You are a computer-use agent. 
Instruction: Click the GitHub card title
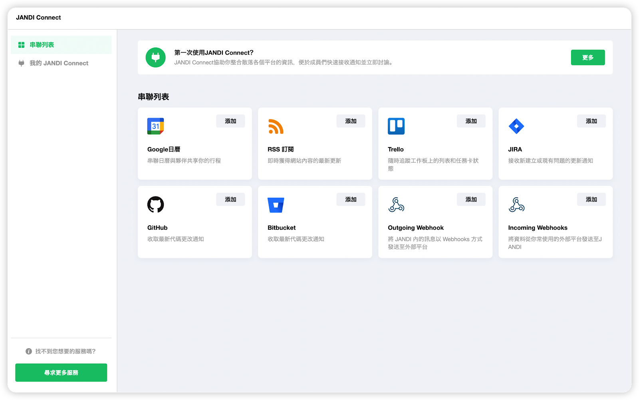pos(157,228)
